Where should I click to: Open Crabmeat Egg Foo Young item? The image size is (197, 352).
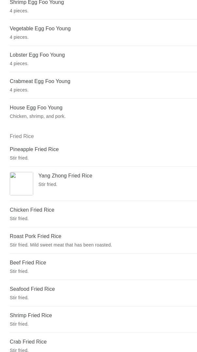[x=40, y=81]
